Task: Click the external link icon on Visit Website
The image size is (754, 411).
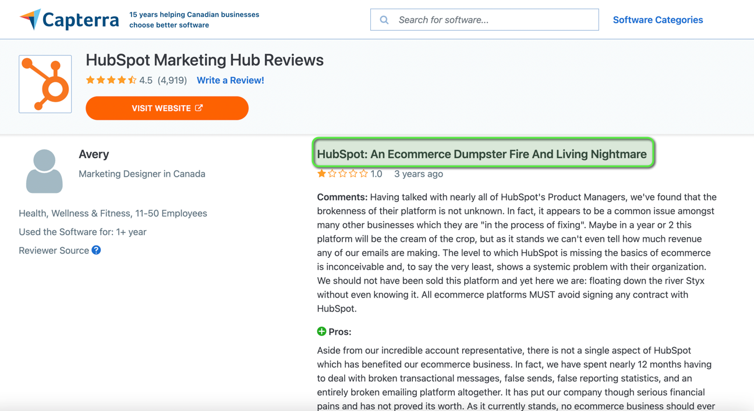Action: tap(199, 108)
